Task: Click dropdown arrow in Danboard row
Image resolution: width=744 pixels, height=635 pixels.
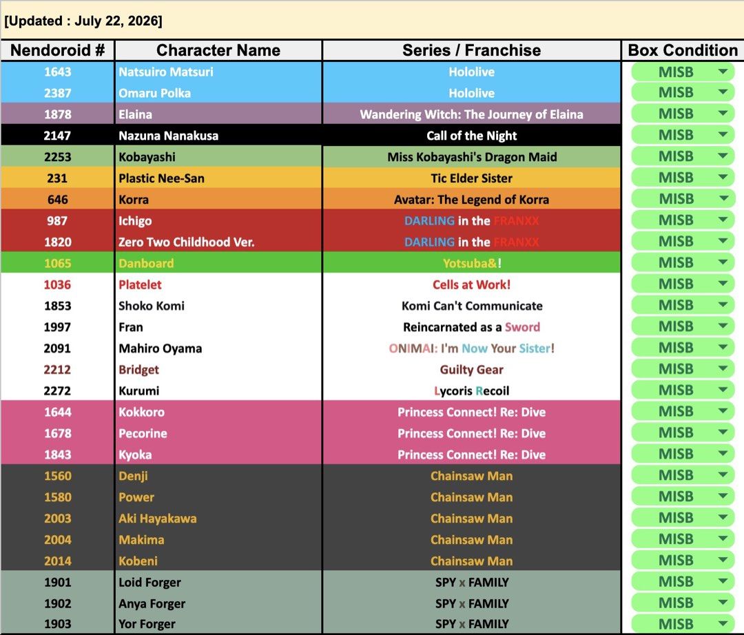Action: tap(723, 262)
